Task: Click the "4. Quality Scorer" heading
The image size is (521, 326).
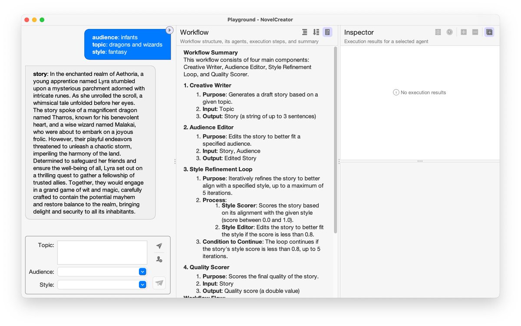Action: click(x=207, y=267)
